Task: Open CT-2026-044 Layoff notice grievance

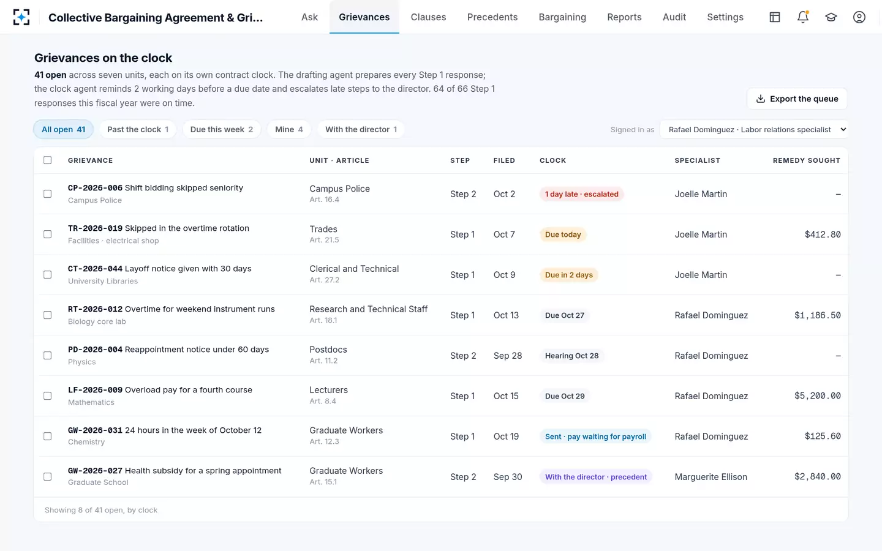Action: 160,269
